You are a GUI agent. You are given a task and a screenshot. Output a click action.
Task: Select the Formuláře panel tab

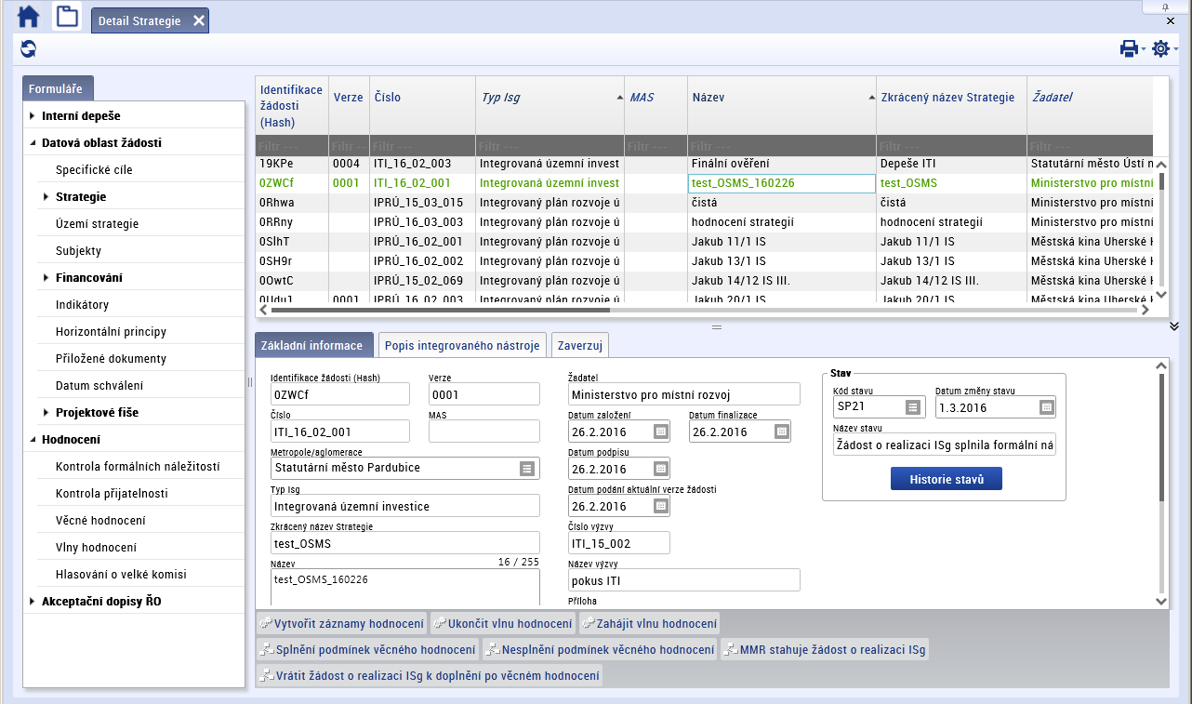tap(58, 89)
